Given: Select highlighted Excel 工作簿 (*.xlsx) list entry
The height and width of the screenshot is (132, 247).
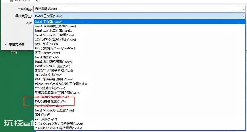Looking at the screenshot, I should pyautogui.click(x=140, y=22).
